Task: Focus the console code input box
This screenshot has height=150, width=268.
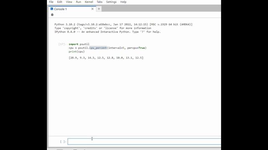Action: (144, 142)
